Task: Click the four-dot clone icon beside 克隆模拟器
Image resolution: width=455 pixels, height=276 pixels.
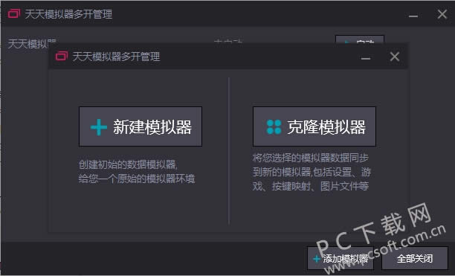Action: [x=274, y=126]
